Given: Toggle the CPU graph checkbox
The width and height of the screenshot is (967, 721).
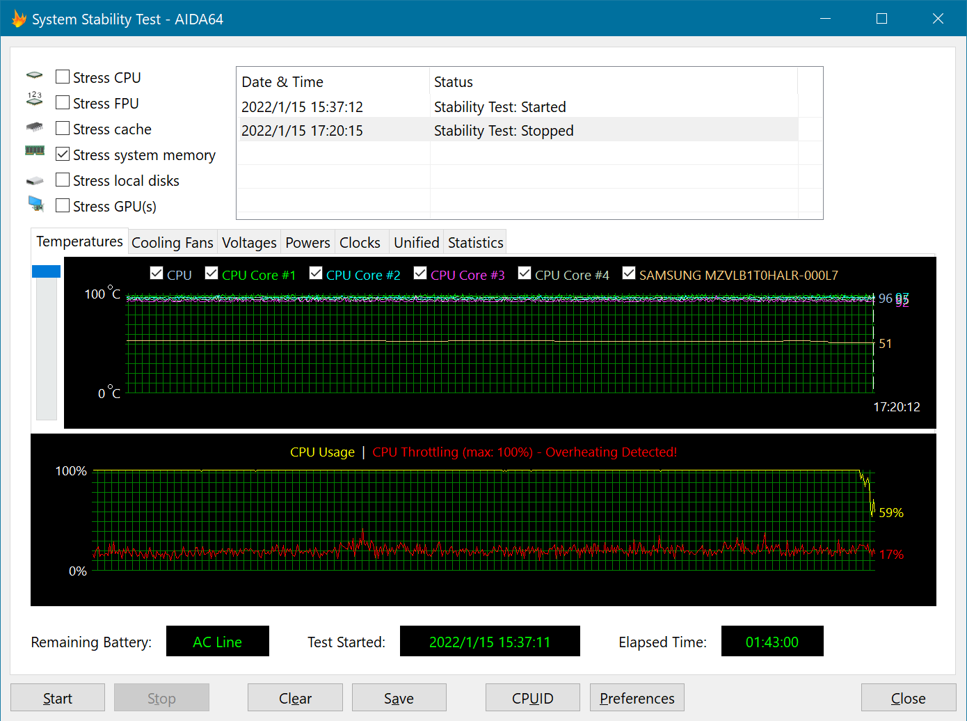Looking at the screenshot, I should tap(157, 274).
